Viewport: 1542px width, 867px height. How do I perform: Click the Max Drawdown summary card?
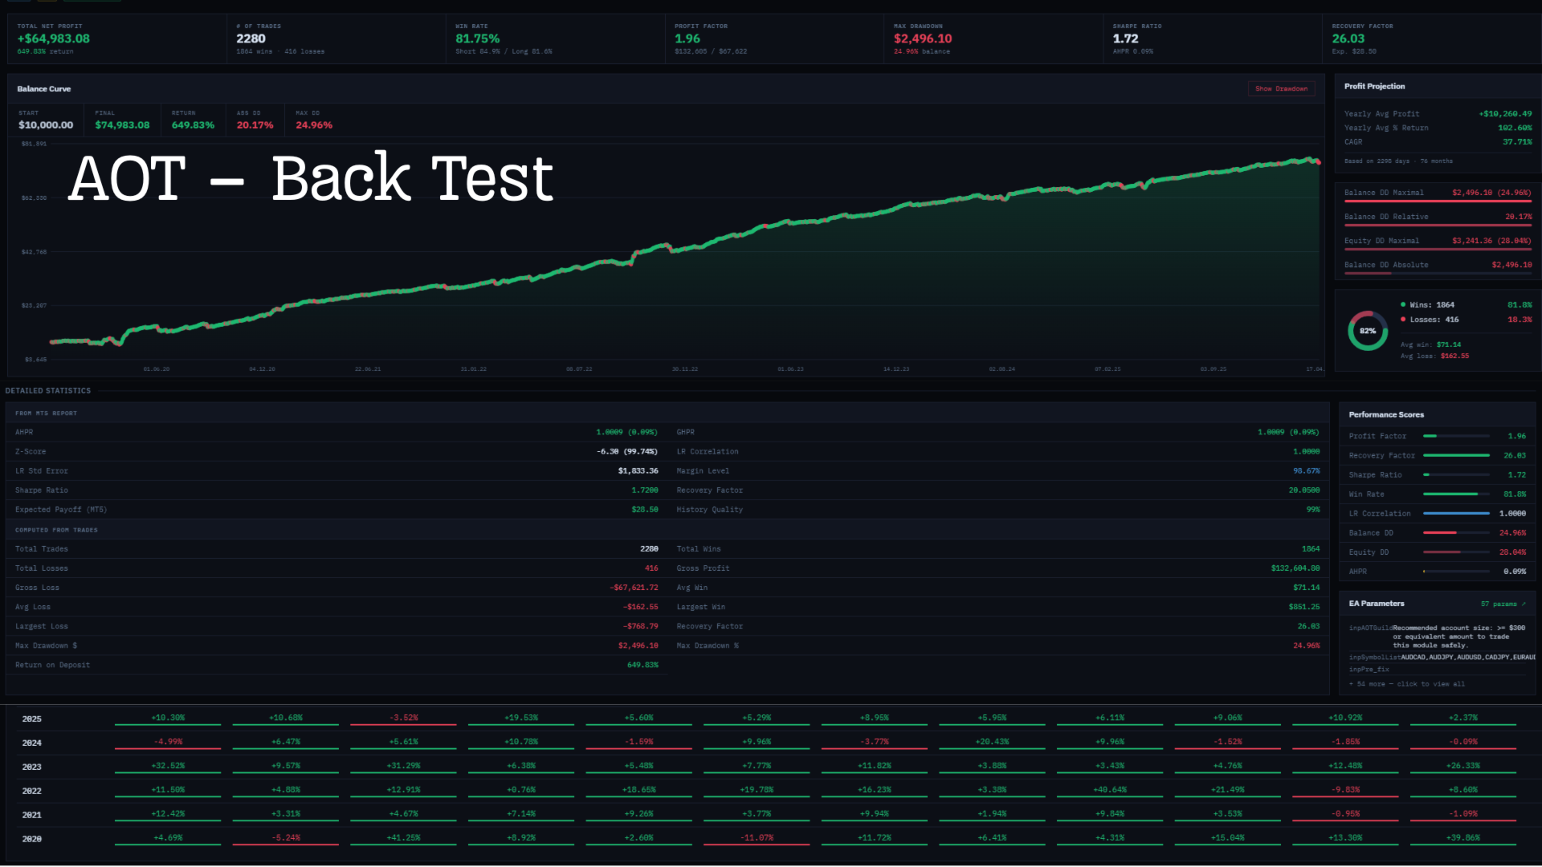[x=992, y=39]
